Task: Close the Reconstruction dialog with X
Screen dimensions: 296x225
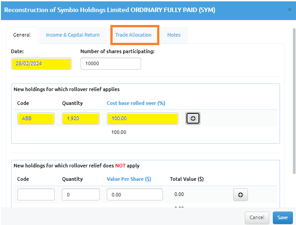Action: click(290, 9)
